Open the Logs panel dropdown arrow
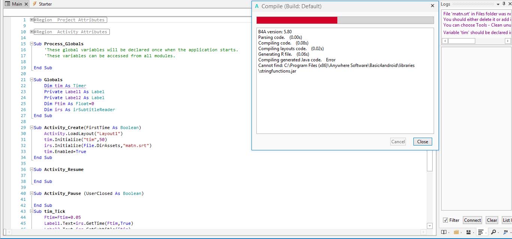The image size is (512, 239). pos(497,4)
